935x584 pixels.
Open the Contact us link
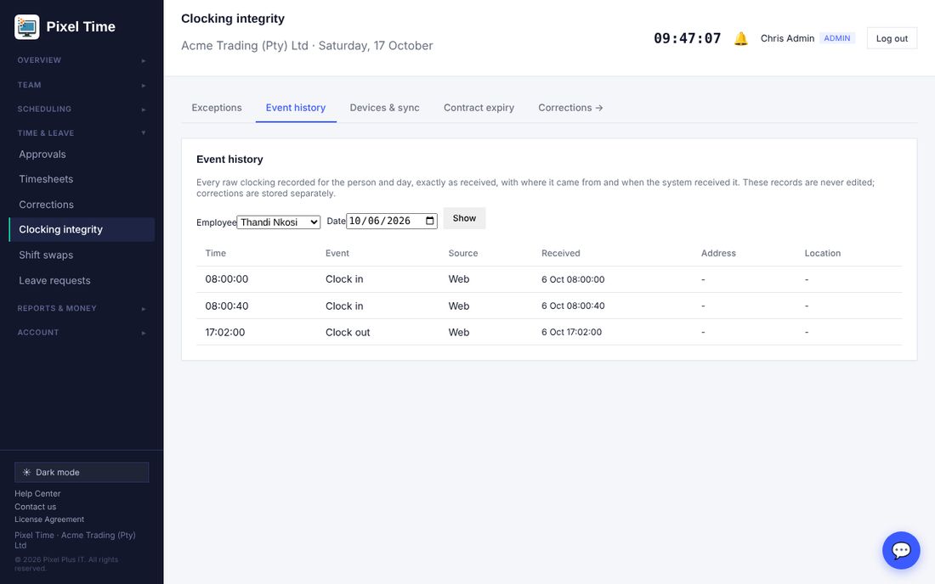[35, 507]
